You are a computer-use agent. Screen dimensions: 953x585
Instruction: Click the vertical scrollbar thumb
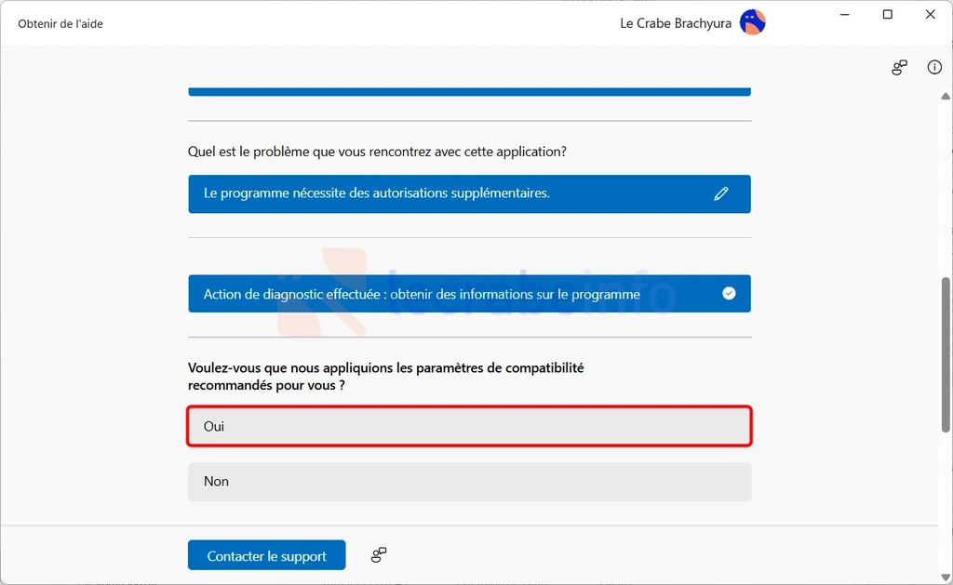pos(946,354)
